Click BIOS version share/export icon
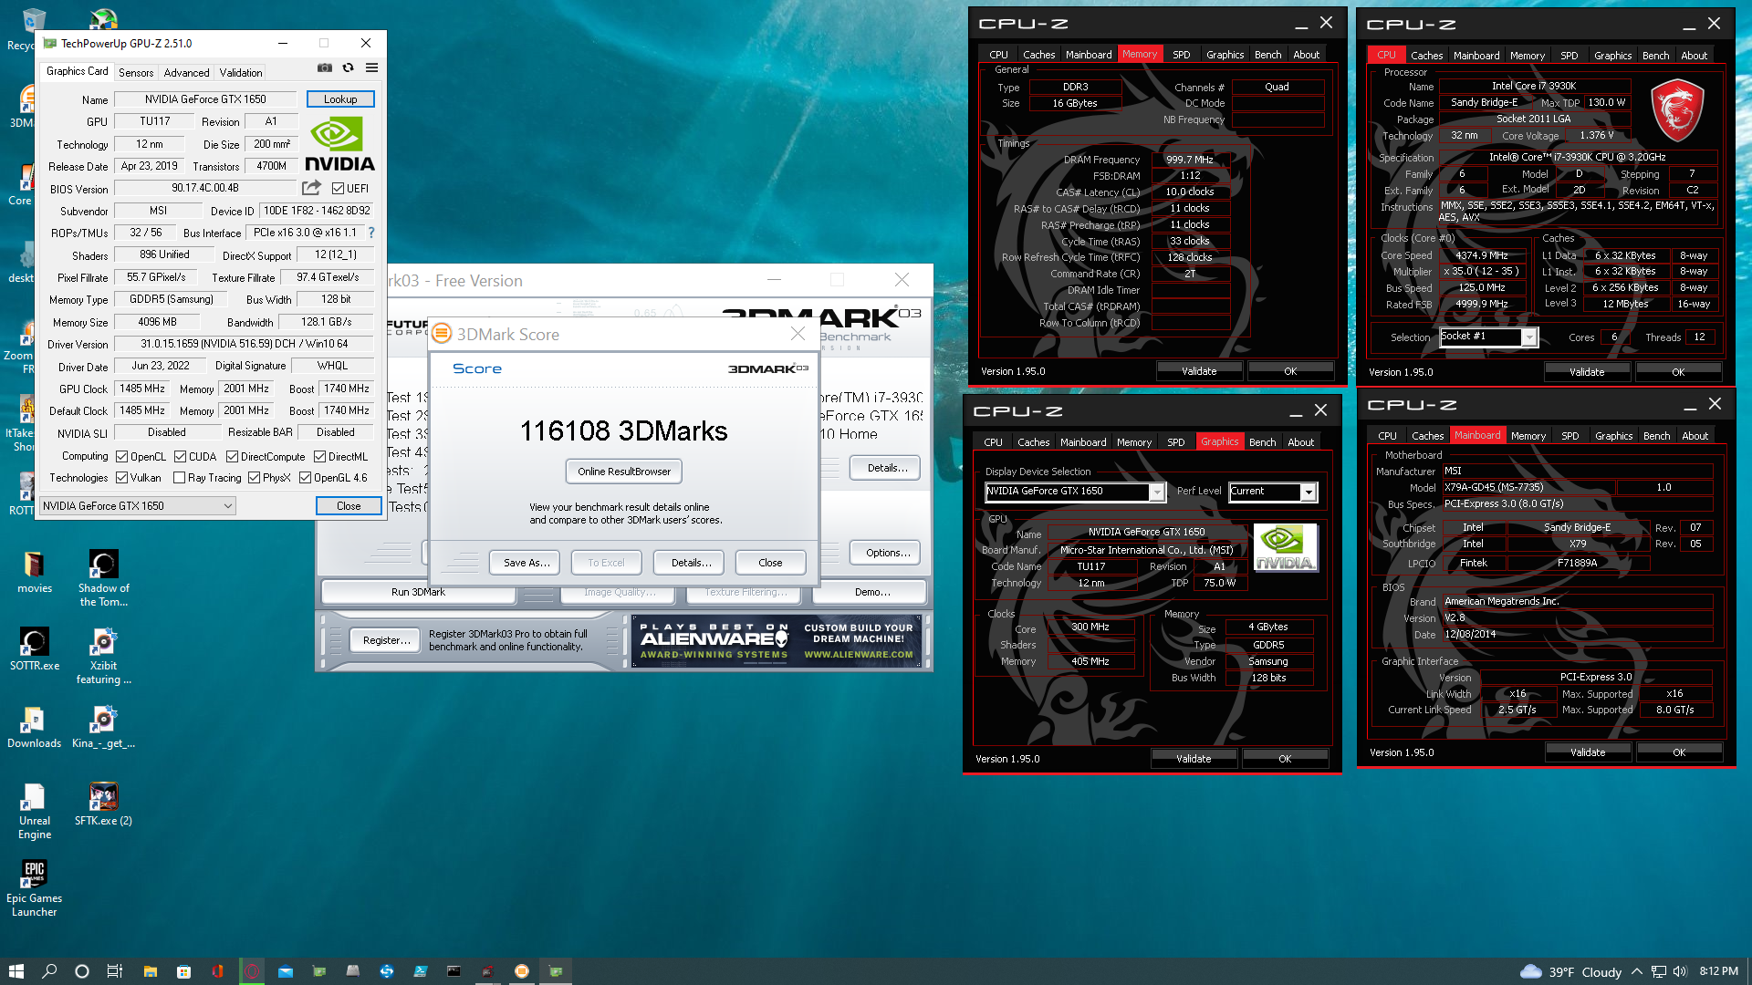The width and height of the screenshot is (1752, 985). click(x=311, y=188)
